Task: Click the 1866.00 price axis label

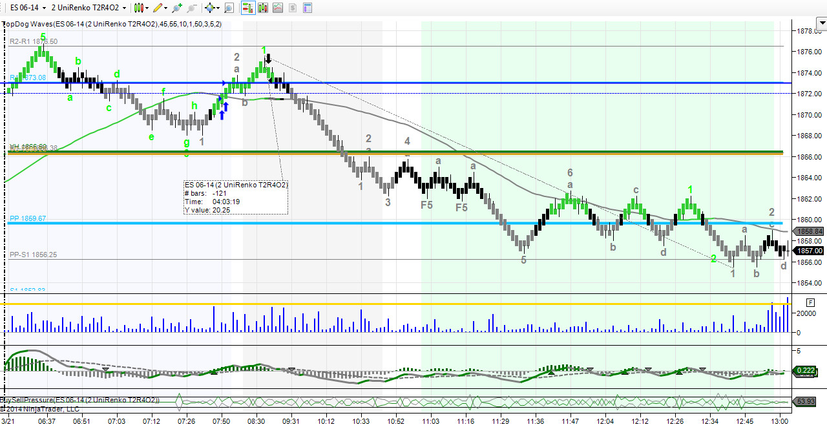Action: point(809,157)
